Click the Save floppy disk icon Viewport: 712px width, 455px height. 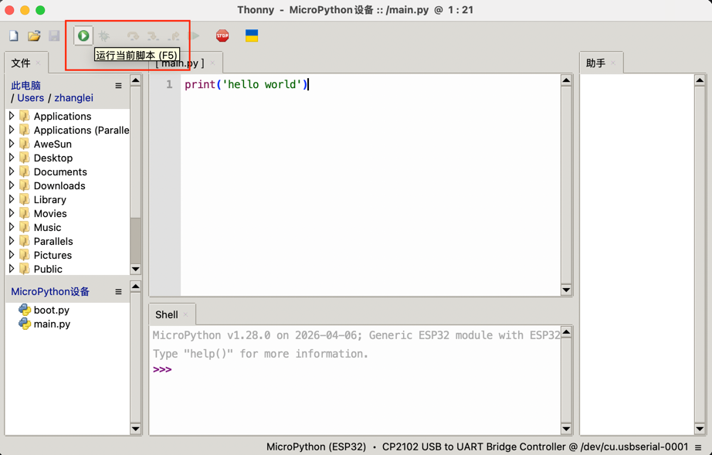55,36
